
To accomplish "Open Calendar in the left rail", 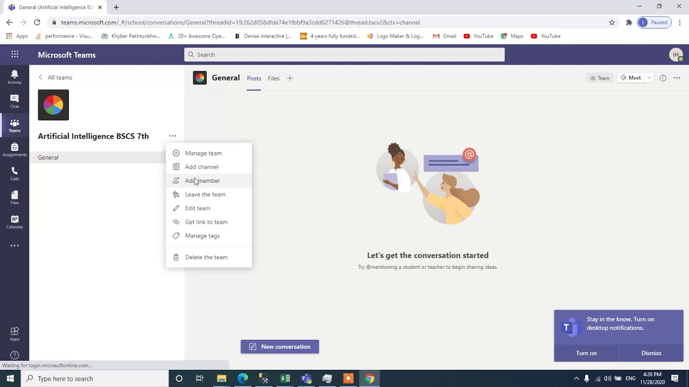I will click(x=15, y=221).
